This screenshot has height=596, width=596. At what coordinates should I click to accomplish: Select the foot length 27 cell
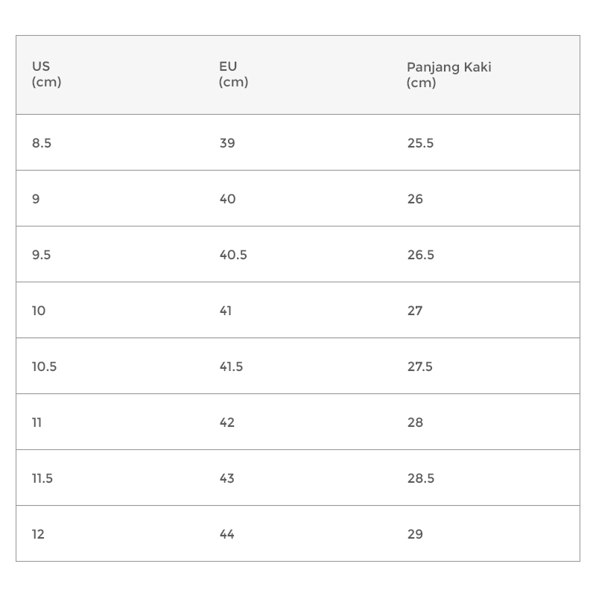point(415,311)
